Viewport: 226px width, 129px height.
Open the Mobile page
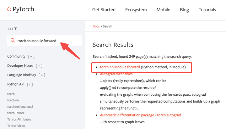pyautogui.click(x=163, y=10)
